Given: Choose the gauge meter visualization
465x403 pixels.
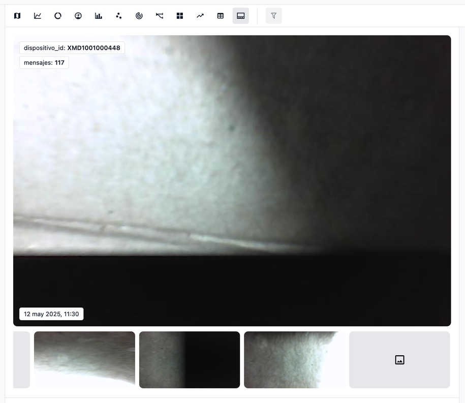Looking at the screenshot, I should click(x=78, y=16).
